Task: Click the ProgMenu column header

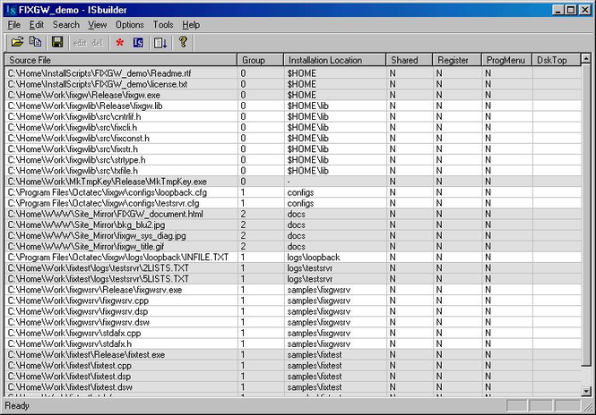Action: (x=506, y=60)
